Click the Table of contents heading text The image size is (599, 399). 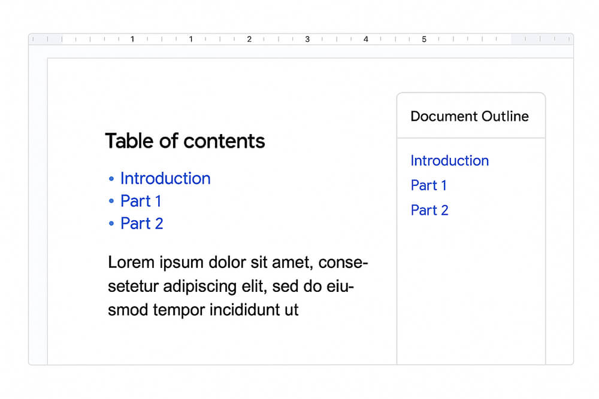click(x=184, y=141)
